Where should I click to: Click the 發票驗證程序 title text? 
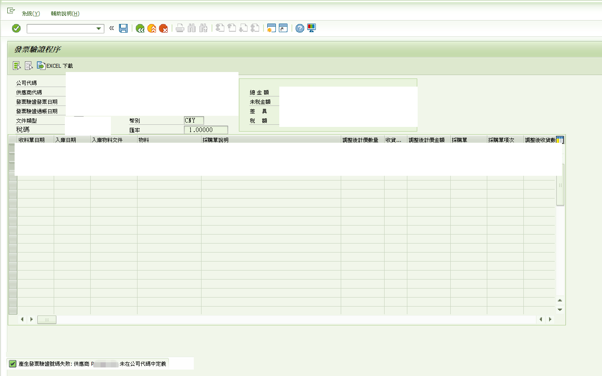click(37, 49)
